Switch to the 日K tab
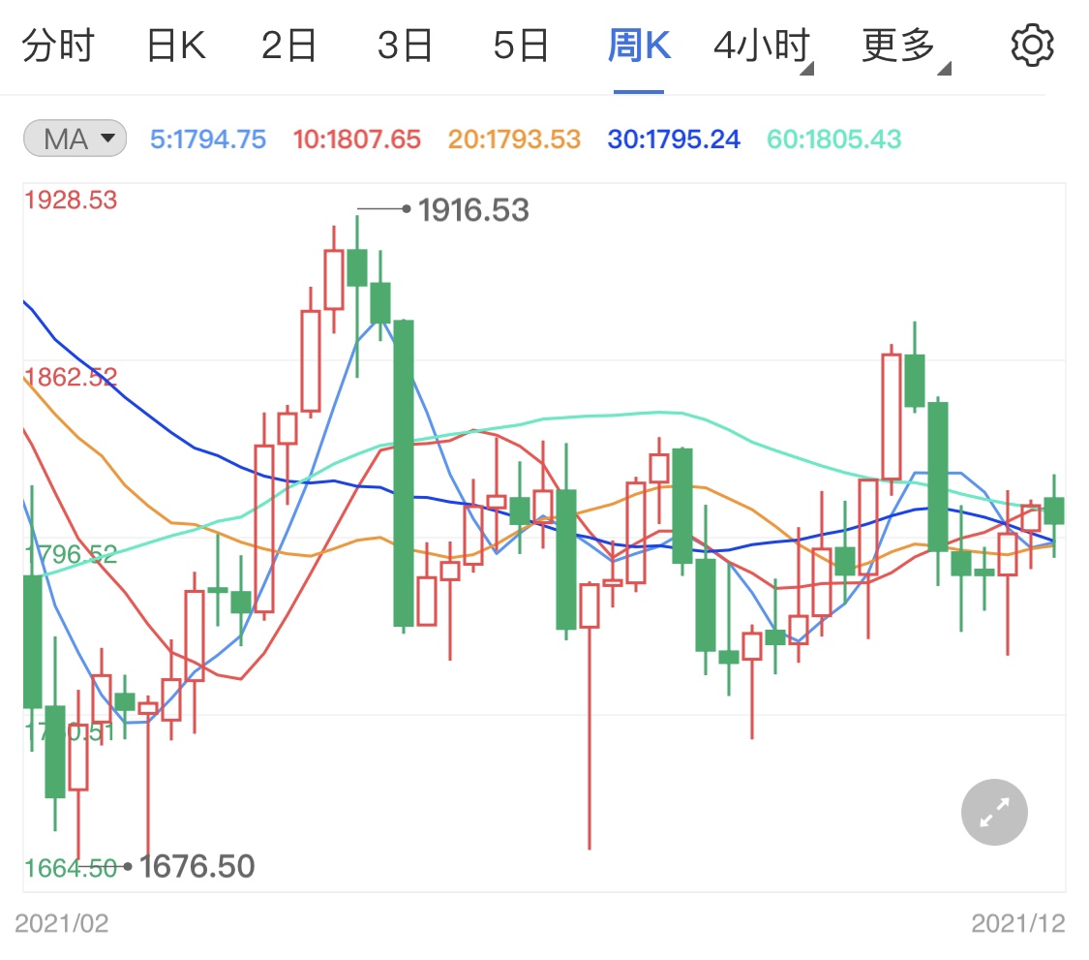The height and width of the screenshot is (960, 1089). 176,46
